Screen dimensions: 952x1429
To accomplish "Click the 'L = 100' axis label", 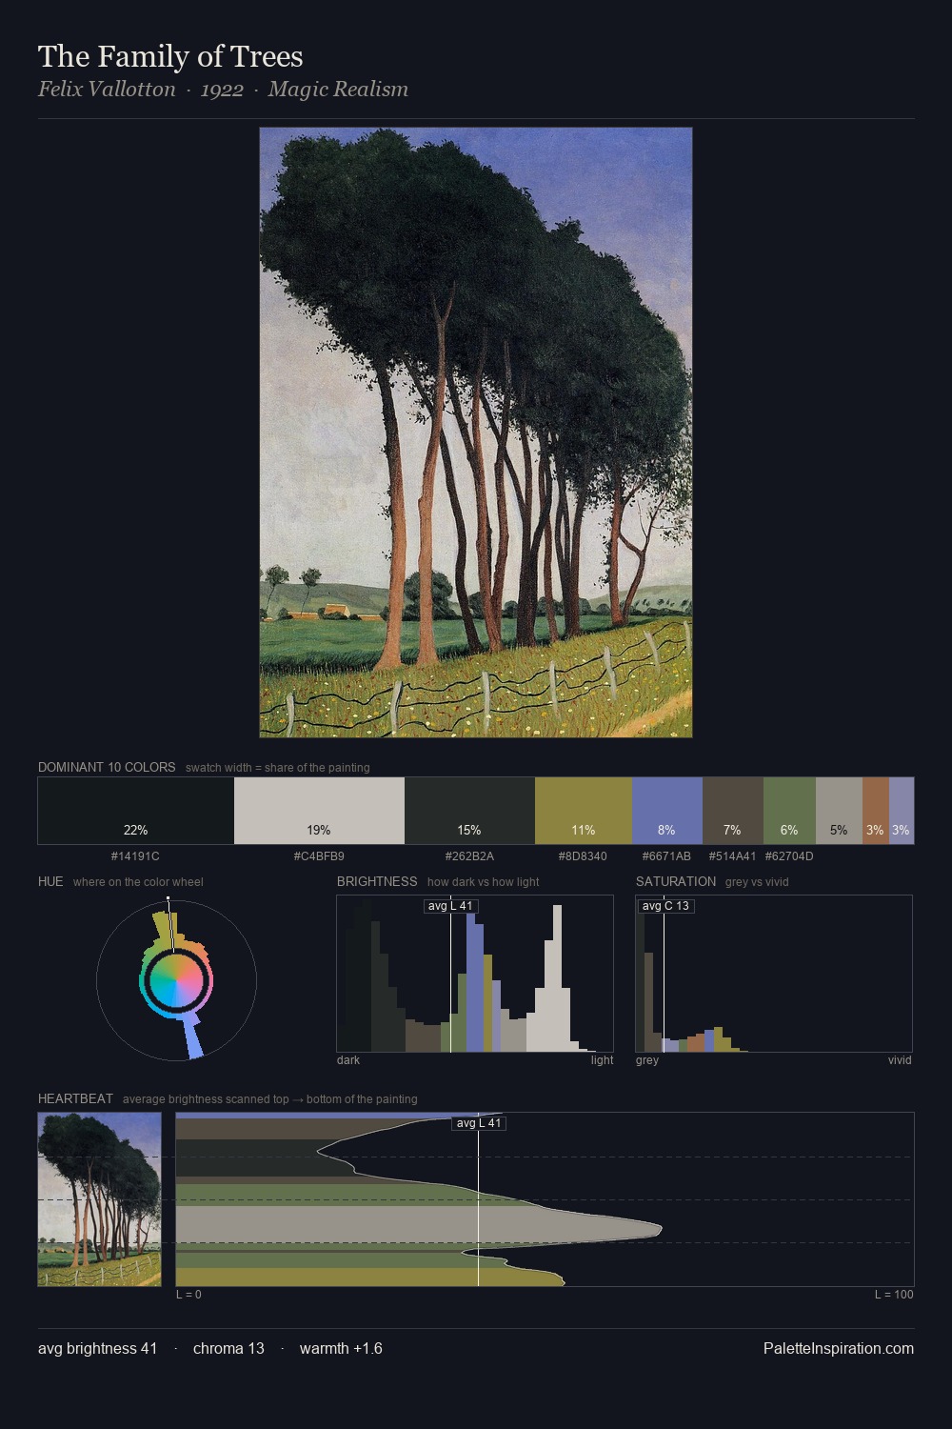I will pyautogui.click(x=894, y=1295).
